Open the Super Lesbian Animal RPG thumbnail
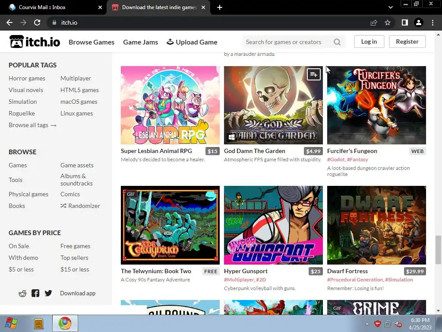 tap(170, 105)
